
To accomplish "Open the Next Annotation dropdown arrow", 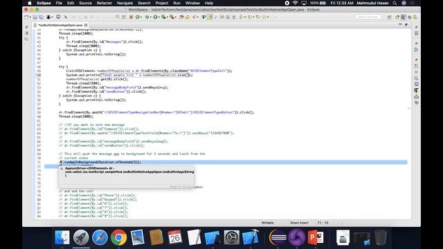I will (x=244, y=17).
